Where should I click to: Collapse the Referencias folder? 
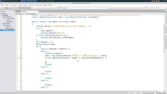3,17
